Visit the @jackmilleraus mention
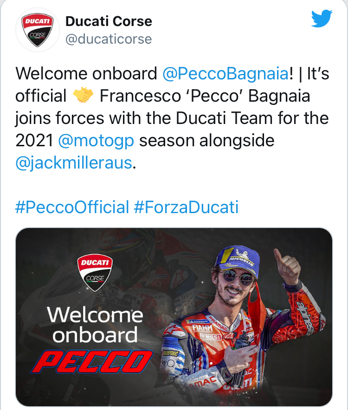This screenshot has height=410, width=348. coord(74,163)
